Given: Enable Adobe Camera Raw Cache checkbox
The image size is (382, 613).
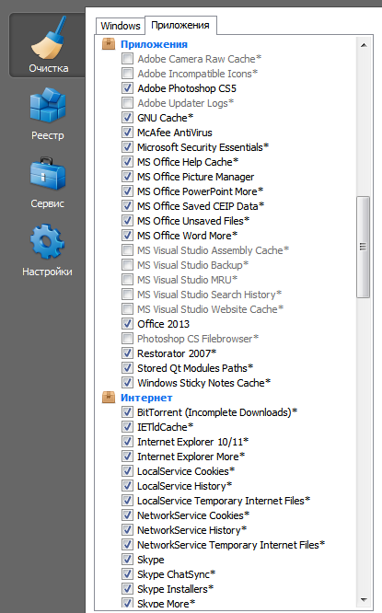Looking at the screenshot, I should 127,59.
